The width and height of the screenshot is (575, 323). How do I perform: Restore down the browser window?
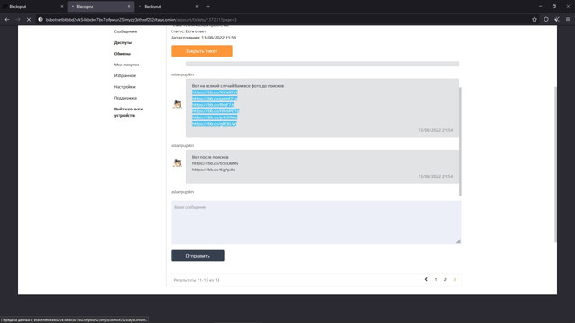coord(554,6)
